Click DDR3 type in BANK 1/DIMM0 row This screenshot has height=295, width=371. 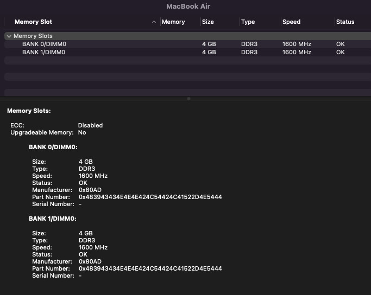coord(249,52)
